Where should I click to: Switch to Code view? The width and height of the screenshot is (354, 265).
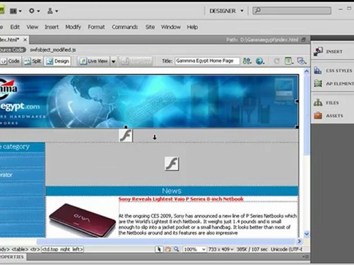click(10, 61)
